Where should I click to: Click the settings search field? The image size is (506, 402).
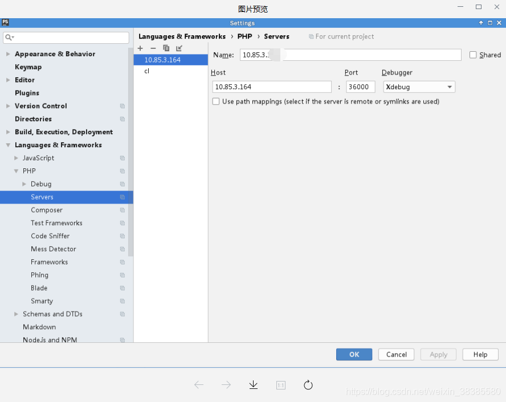click(x=66, y=38)
